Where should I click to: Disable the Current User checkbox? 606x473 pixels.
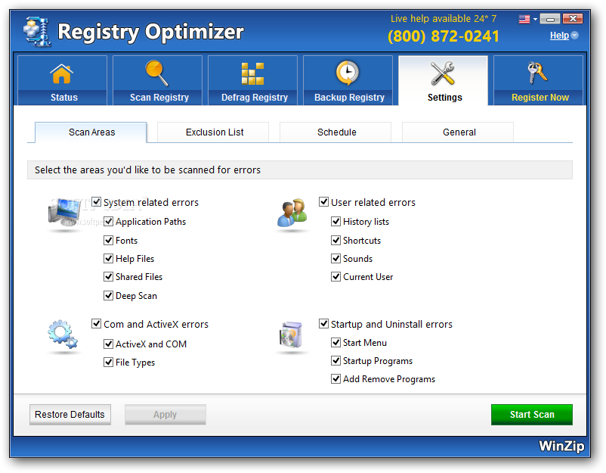(336, 277)
